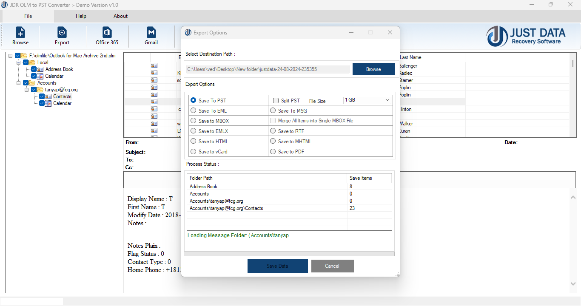Screen dimensions: 581x306
Task: Click the destination path text field
Action: 268,69
